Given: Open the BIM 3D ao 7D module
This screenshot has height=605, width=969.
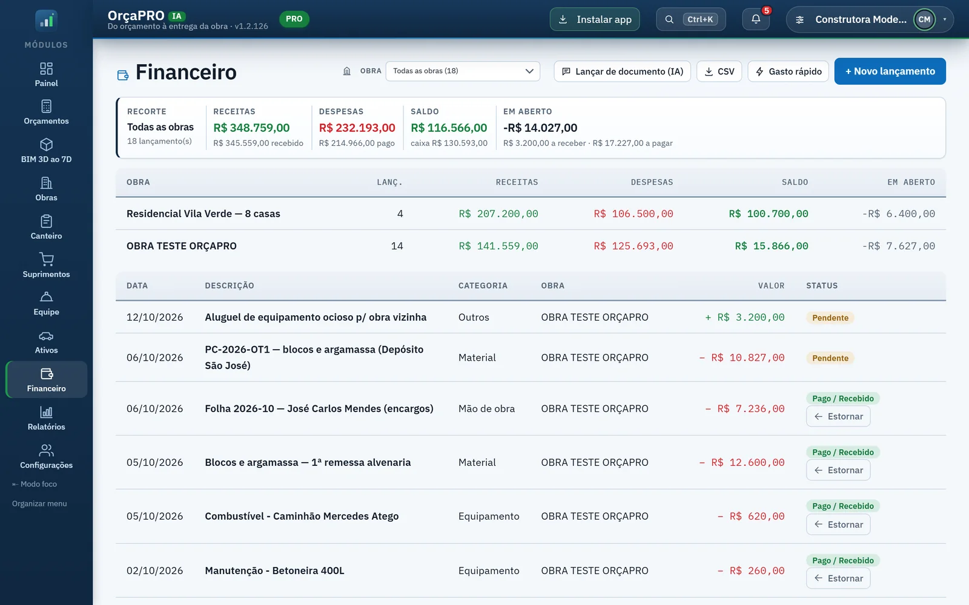Looking at the screenshot, I should click(46, 151).
